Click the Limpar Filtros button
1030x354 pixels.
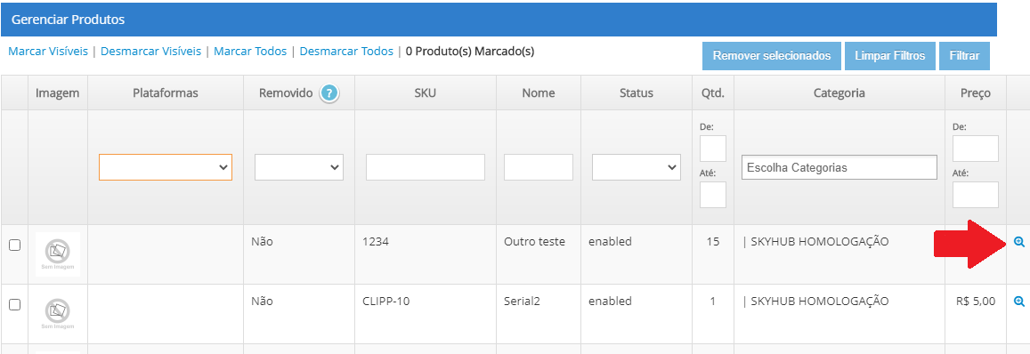890,56
